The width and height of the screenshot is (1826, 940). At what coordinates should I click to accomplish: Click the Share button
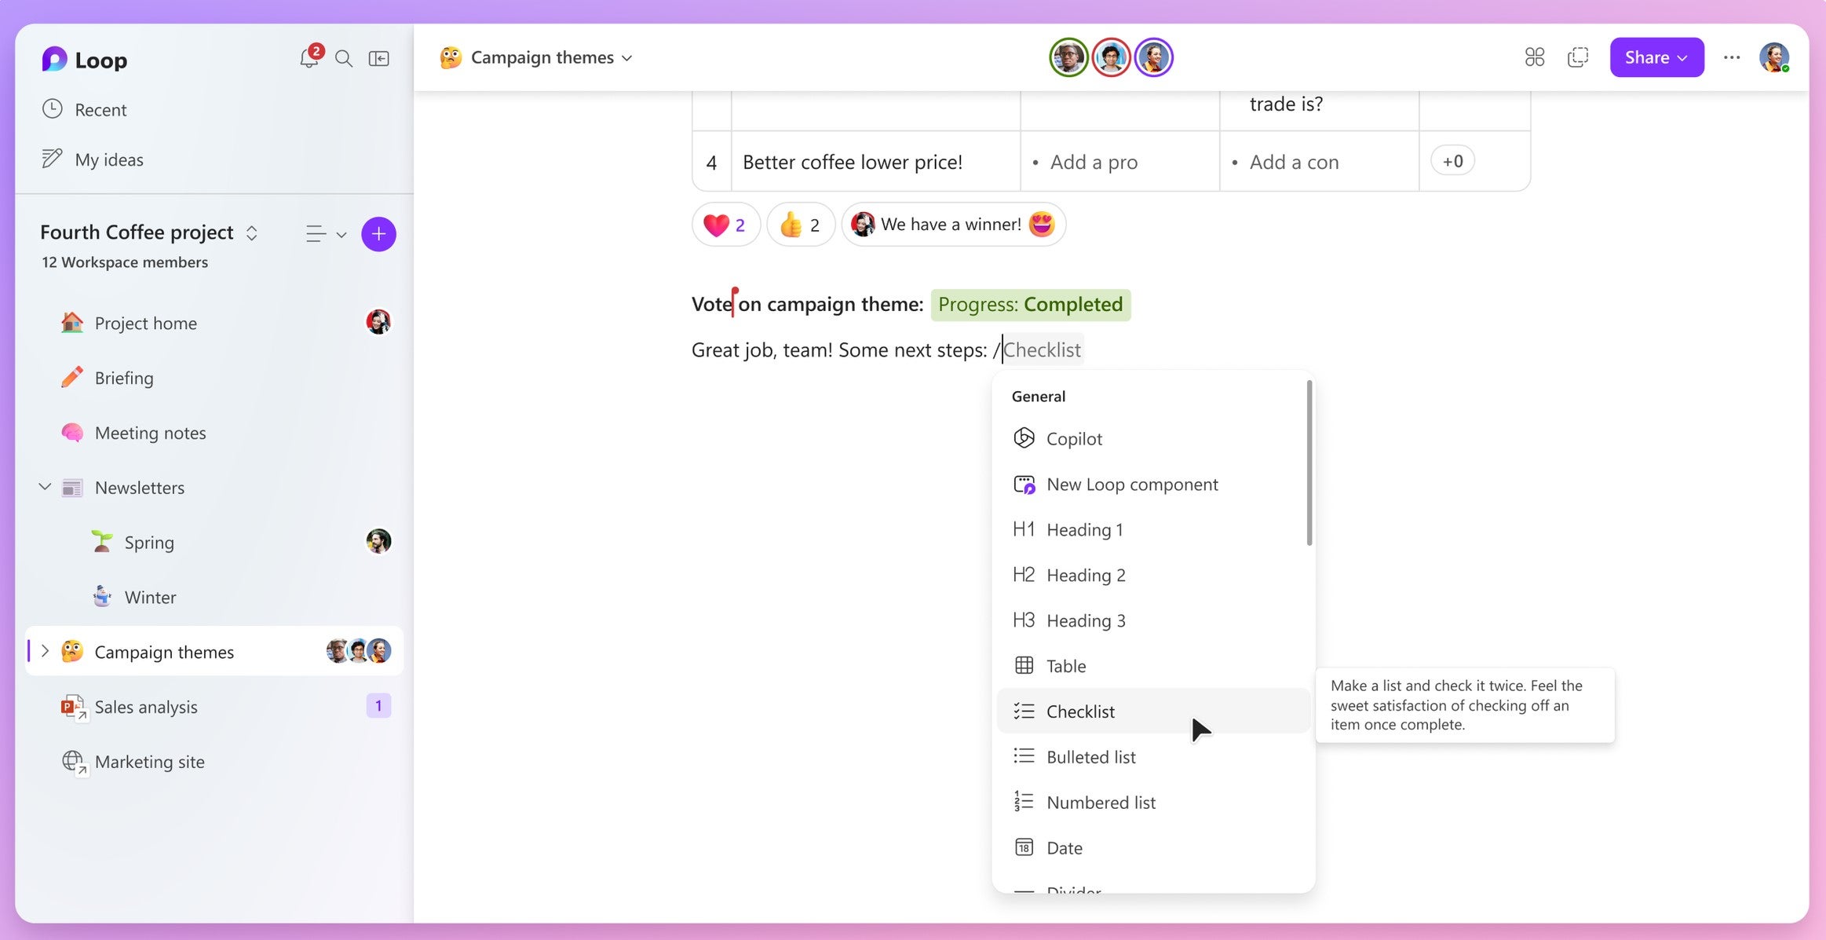(1656, 57)
